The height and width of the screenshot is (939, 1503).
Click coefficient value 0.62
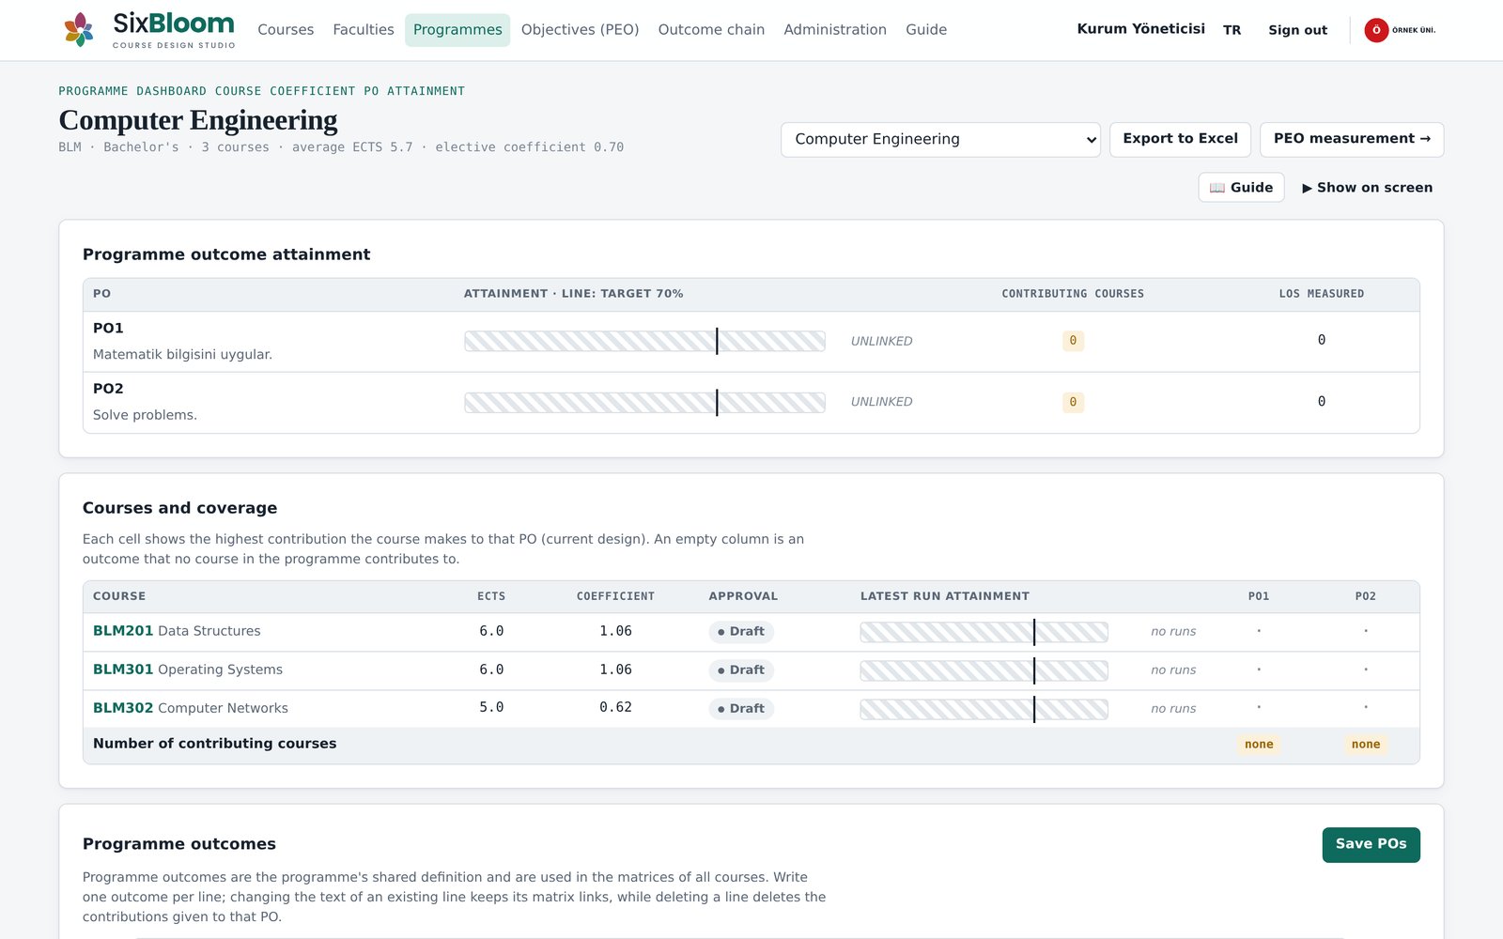pyautogui.click(x=615, y=707)
